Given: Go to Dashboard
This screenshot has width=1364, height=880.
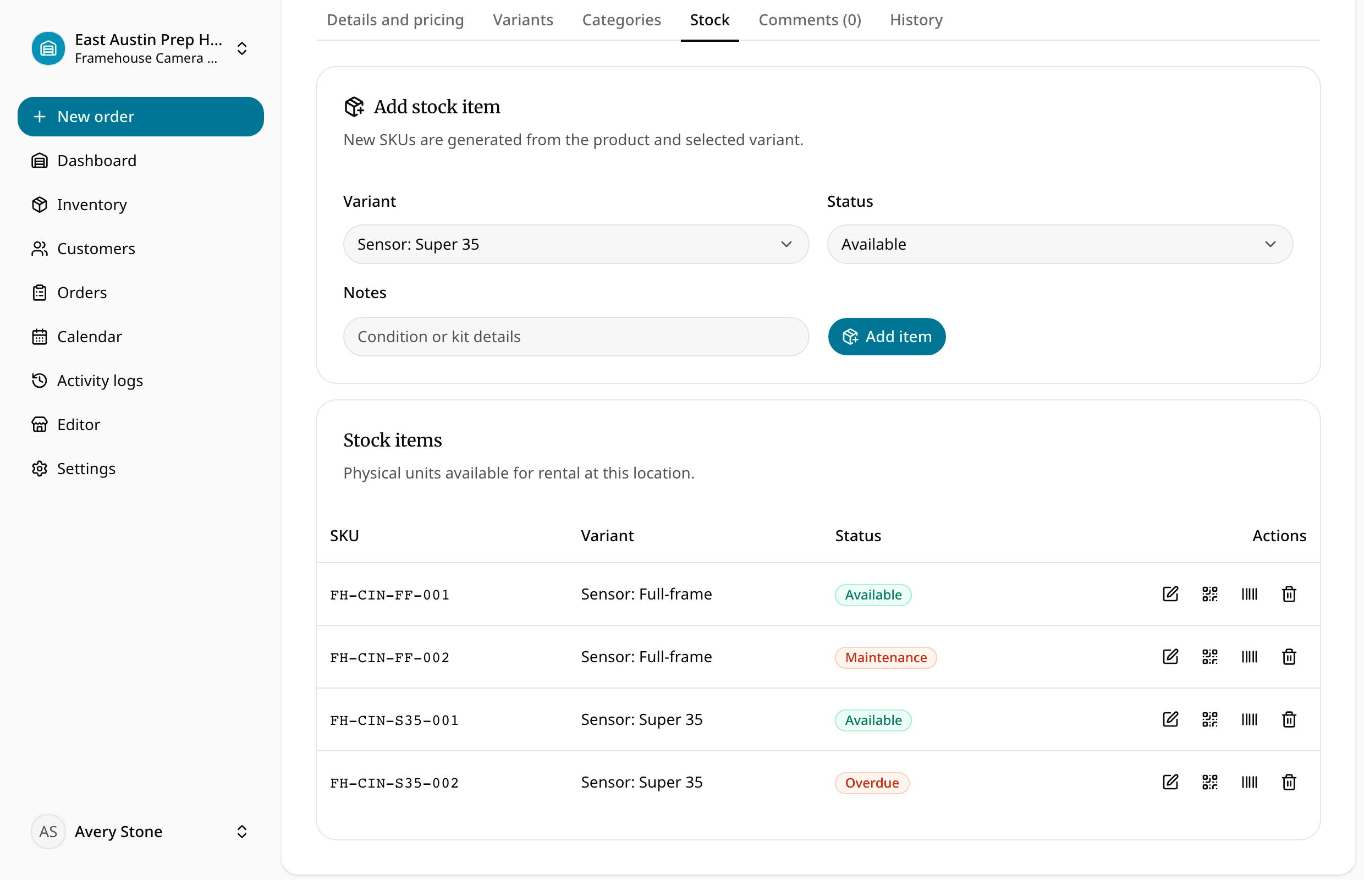Looking at the screenshot, I should 141,161.
